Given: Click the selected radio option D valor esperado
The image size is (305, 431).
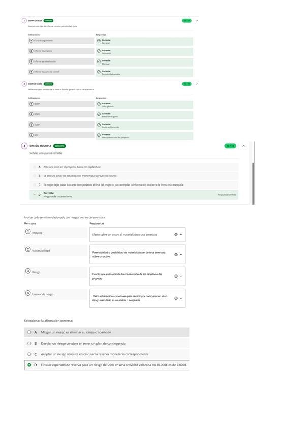Looking at the screenshot, I should (x=29, y=365).
